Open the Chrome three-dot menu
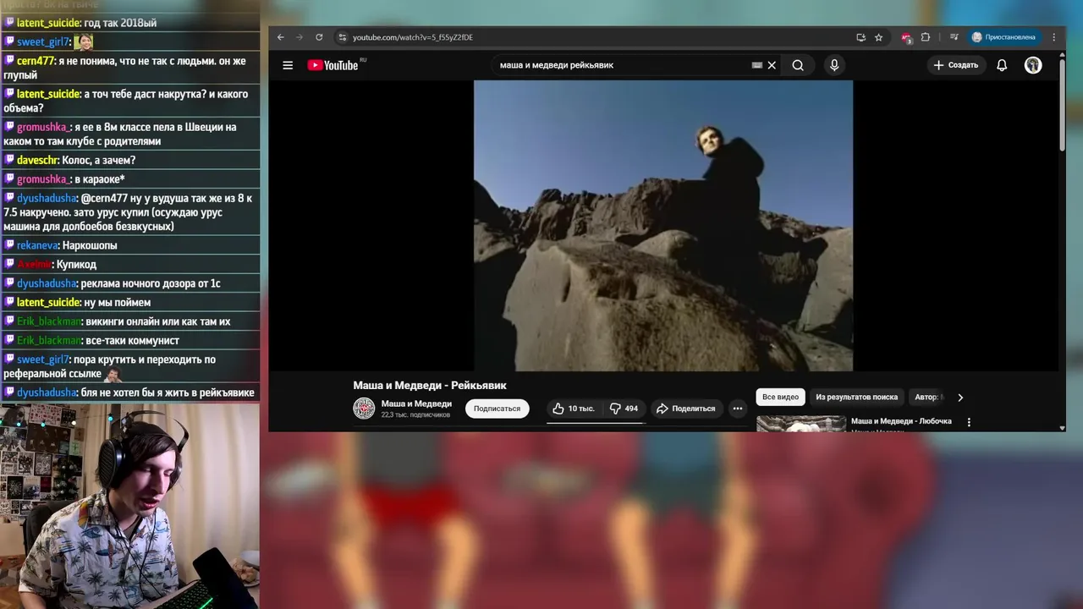1083x609 pixels. pos(1054,37)
